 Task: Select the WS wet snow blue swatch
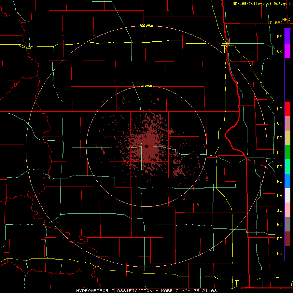[287, 181]
